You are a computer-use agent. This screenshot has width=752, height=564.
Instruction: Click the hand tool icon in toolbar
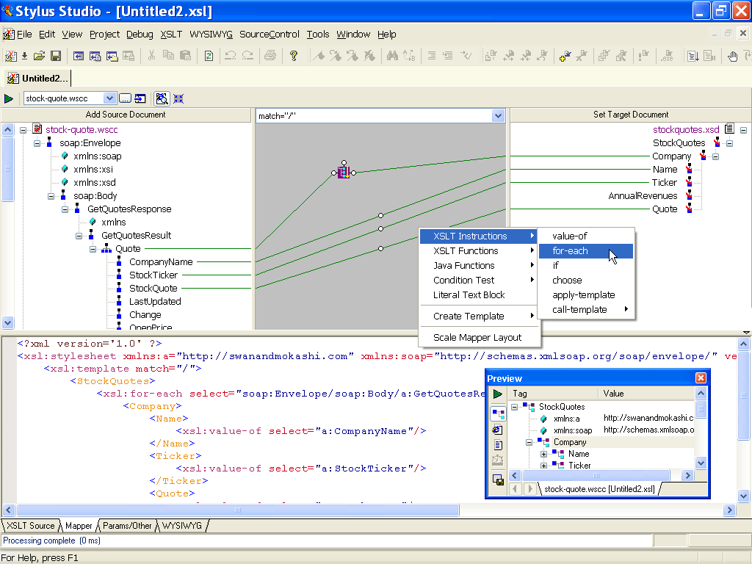tap(732, 56)
